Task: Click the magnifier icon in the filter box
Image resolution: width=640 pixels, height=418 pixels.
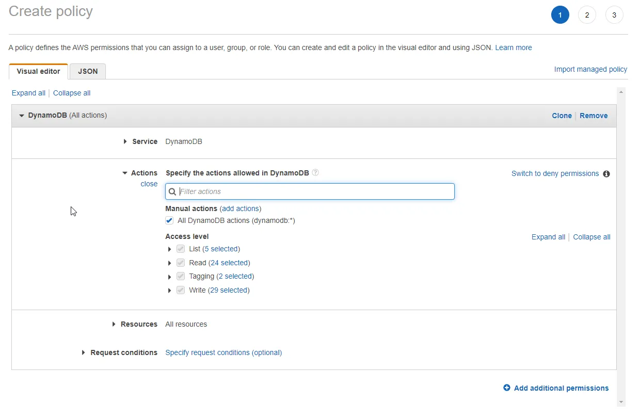Action: 172,191
